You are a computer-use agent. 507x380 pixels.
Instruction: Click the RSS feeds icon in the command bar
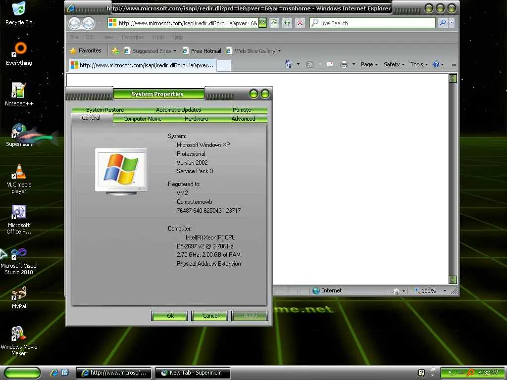(x=310, y=65)
